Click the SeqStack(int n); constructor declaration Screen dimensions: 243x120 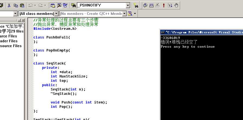[68, 89]
